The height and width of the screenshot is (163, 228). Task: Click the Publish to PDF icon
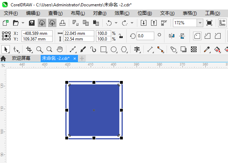coord(164,23)
